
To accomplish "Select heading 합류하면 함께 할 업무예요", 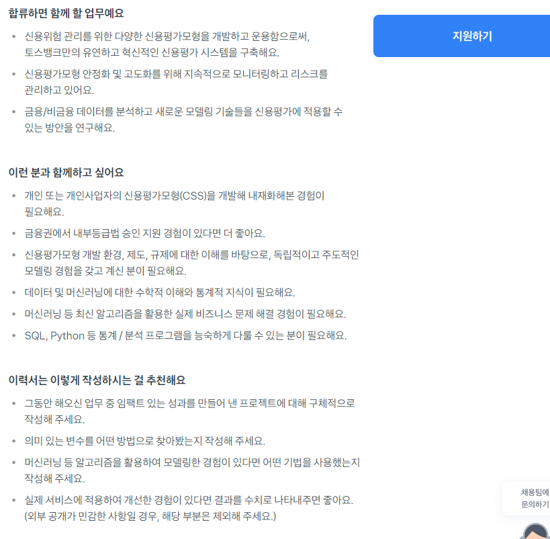I will point(66,13).
